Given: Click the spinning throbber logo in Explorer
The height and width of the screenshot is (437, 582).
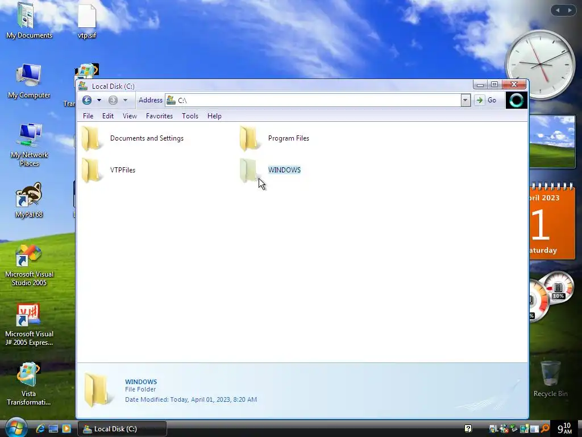Looking at the screenshot, I should [x=516, y=100].
